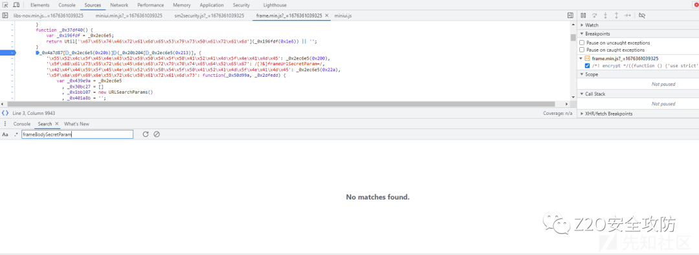Viewport: 699px width, 255px height.
Task: Select the frame.min.js file tab
Action: [289, 15]
